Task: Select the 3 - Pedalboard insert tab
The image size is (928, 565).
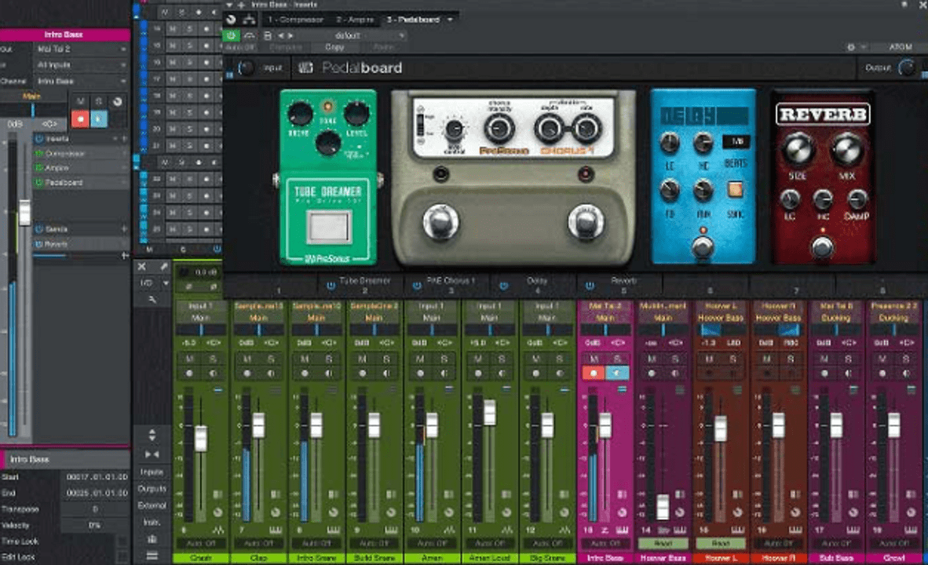Action: tap(413, 20)
